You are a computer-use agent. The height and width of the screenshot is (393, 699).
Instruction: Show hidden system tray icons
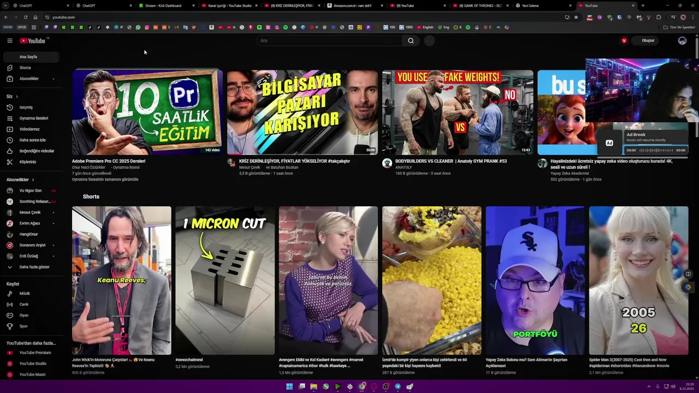click(x=649, y=386)
